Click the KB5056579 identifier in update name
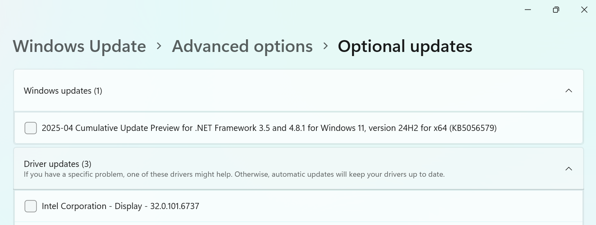Viewport: 596px width, 225px height. (473, 128)
